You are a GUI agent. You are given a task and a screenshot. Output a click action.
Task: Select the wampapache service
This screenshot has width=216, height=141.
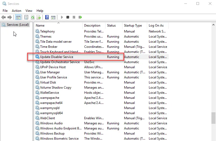point(101,98)
